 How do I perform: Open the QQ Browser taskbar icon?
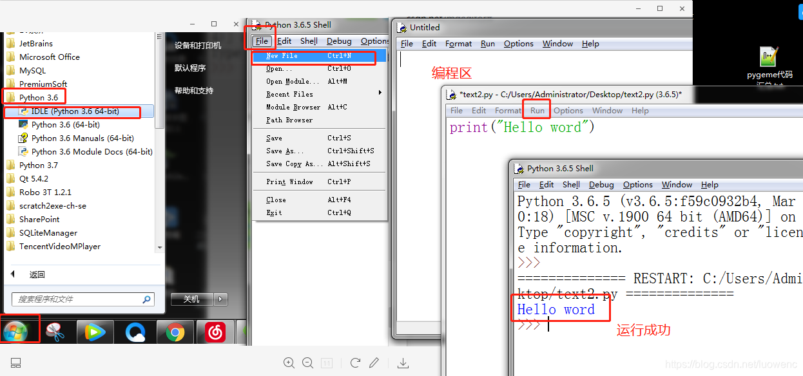(x=135, y=332)
